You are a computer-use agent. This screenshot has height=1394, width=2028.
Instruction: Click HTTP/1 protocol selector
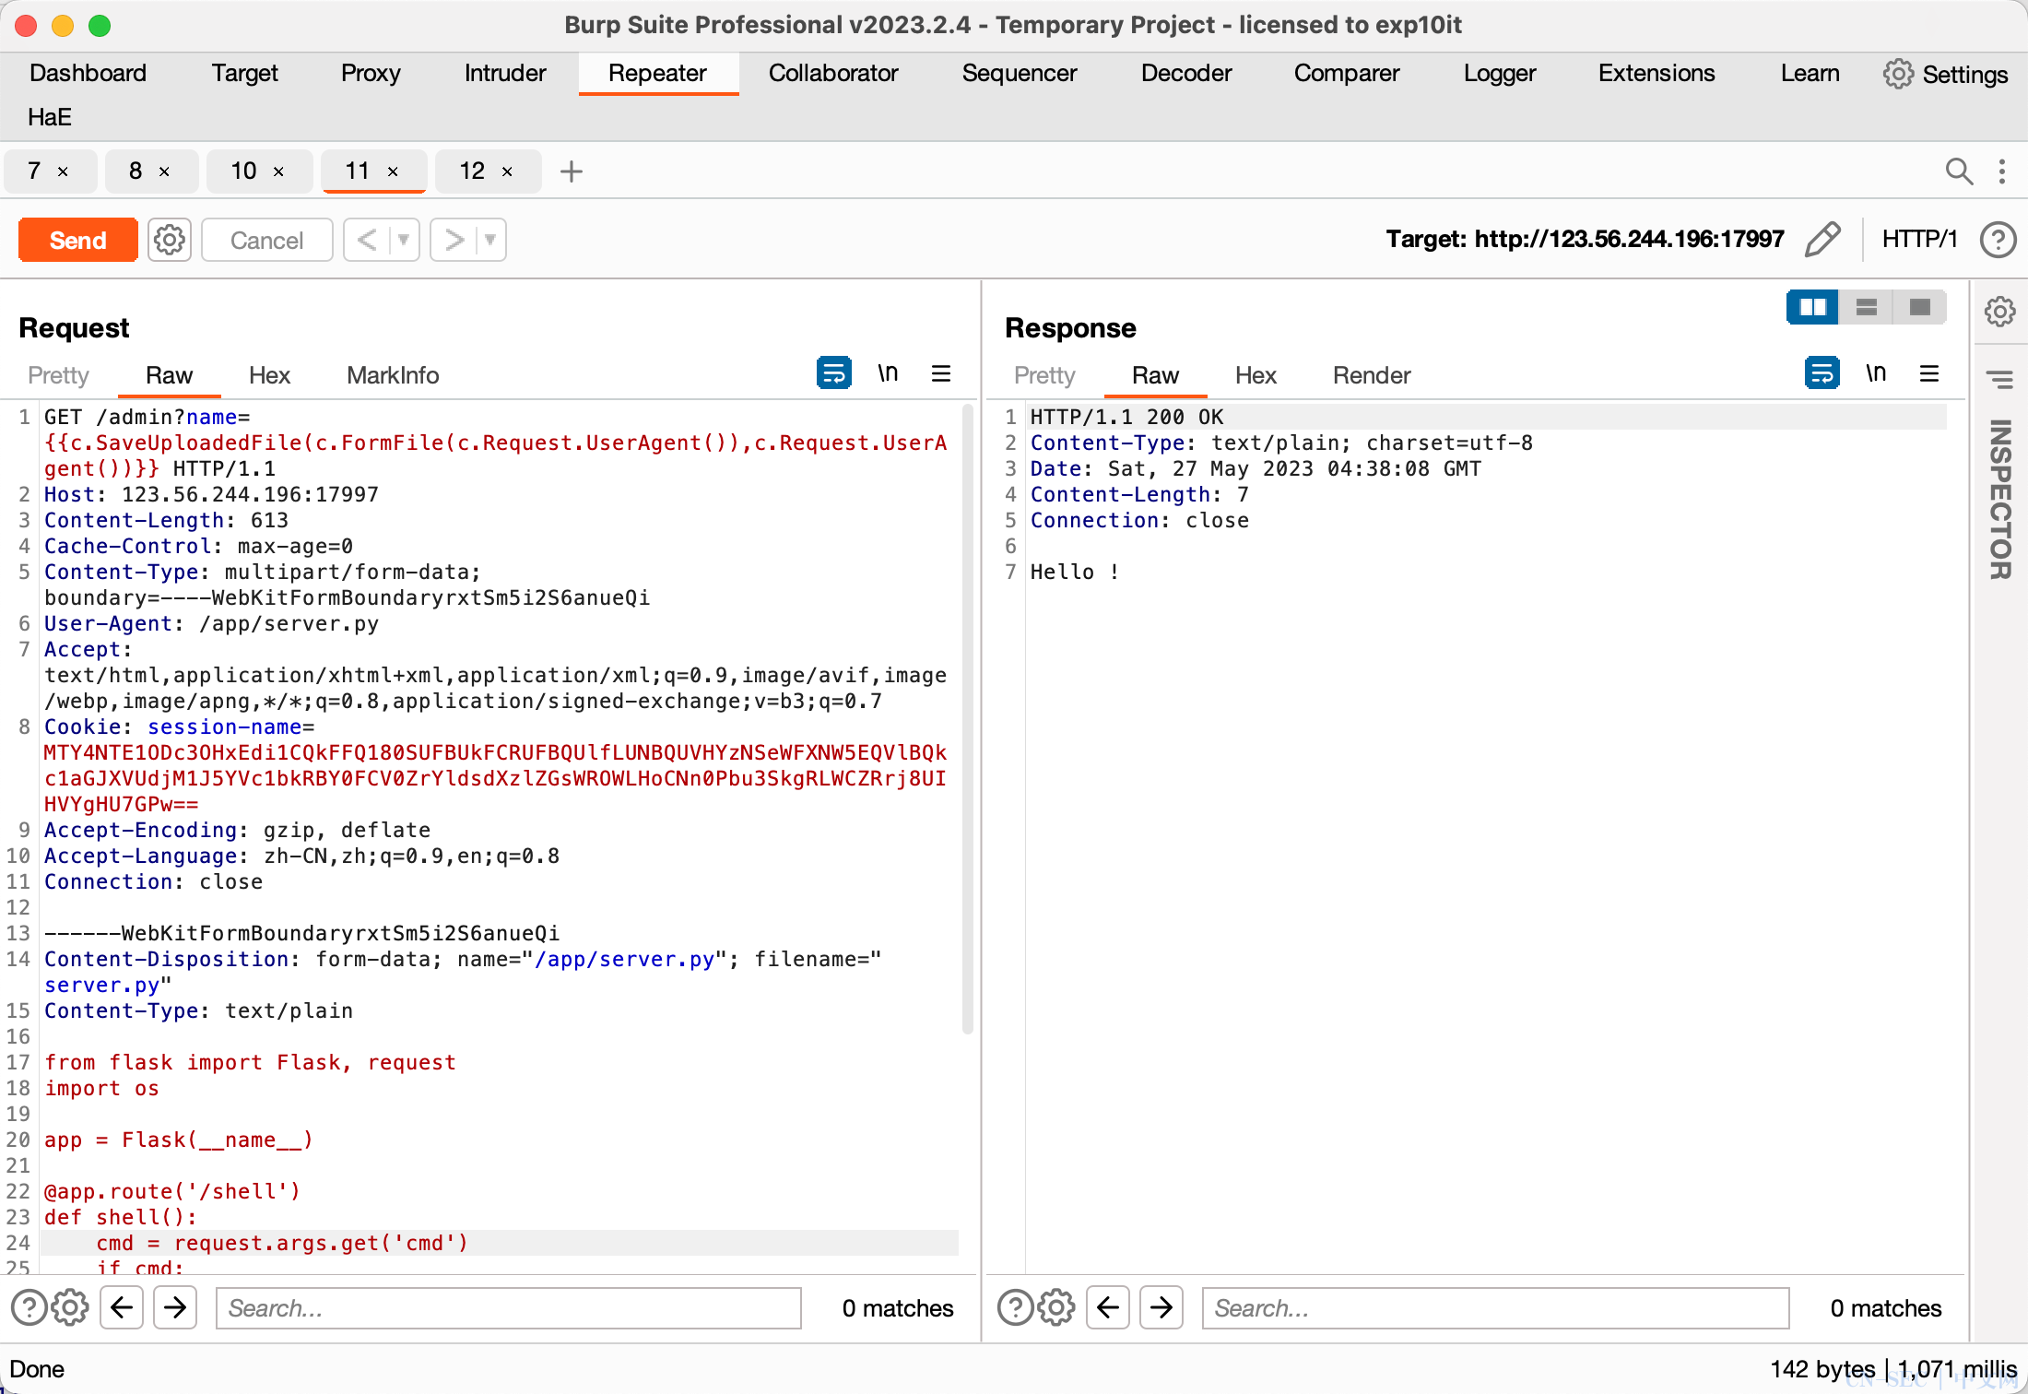coord(1919,239)
